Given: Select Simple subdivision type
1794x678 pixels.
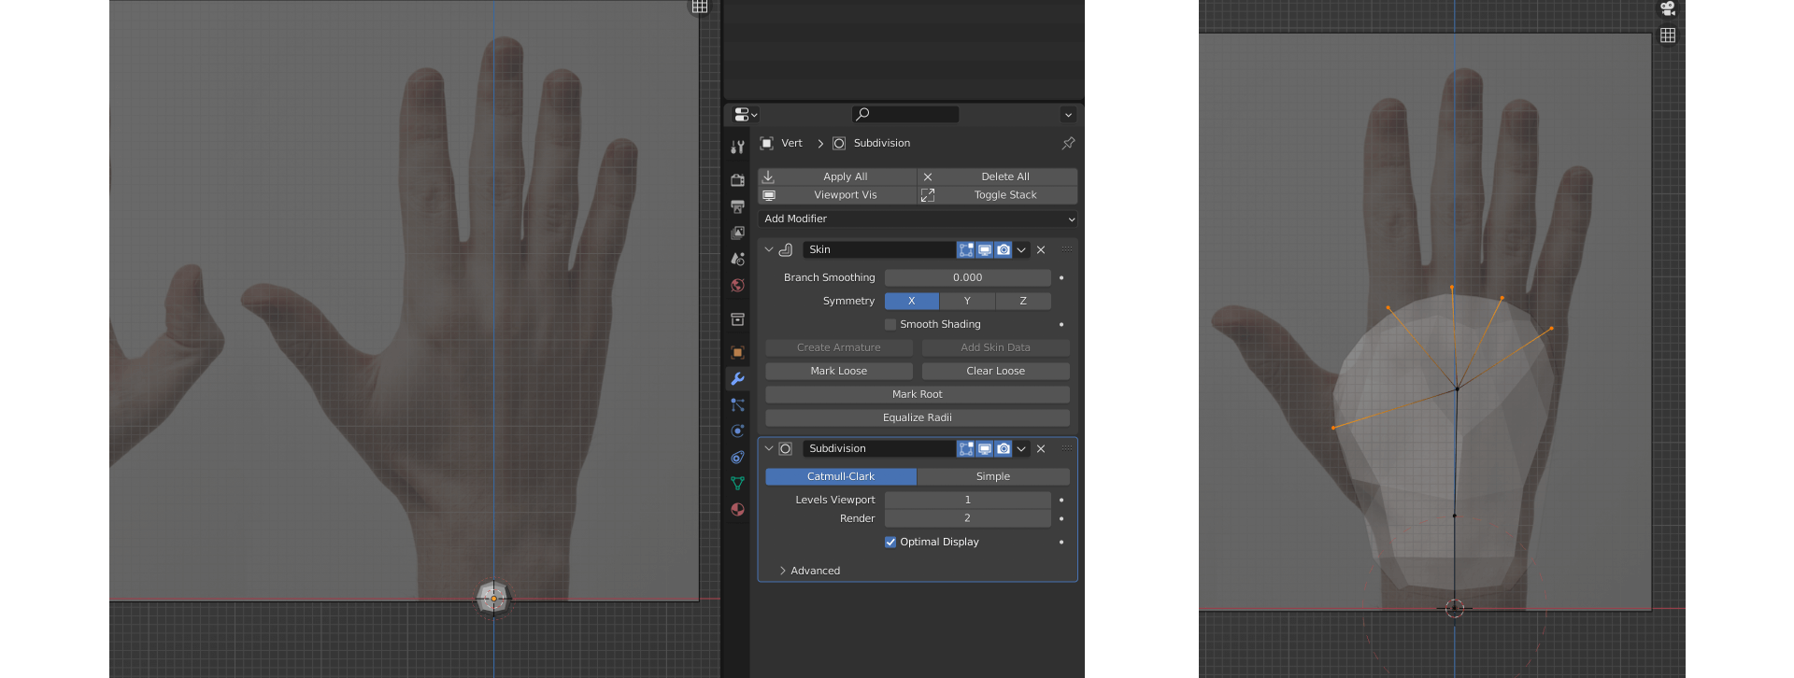Looking at the screenshot, I should click(x=993, y=476).
